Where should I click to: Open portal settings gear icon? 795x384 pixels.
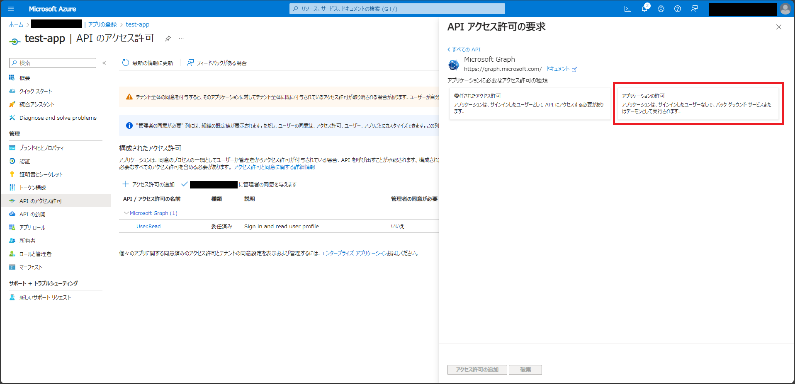(x=661, y=9)
